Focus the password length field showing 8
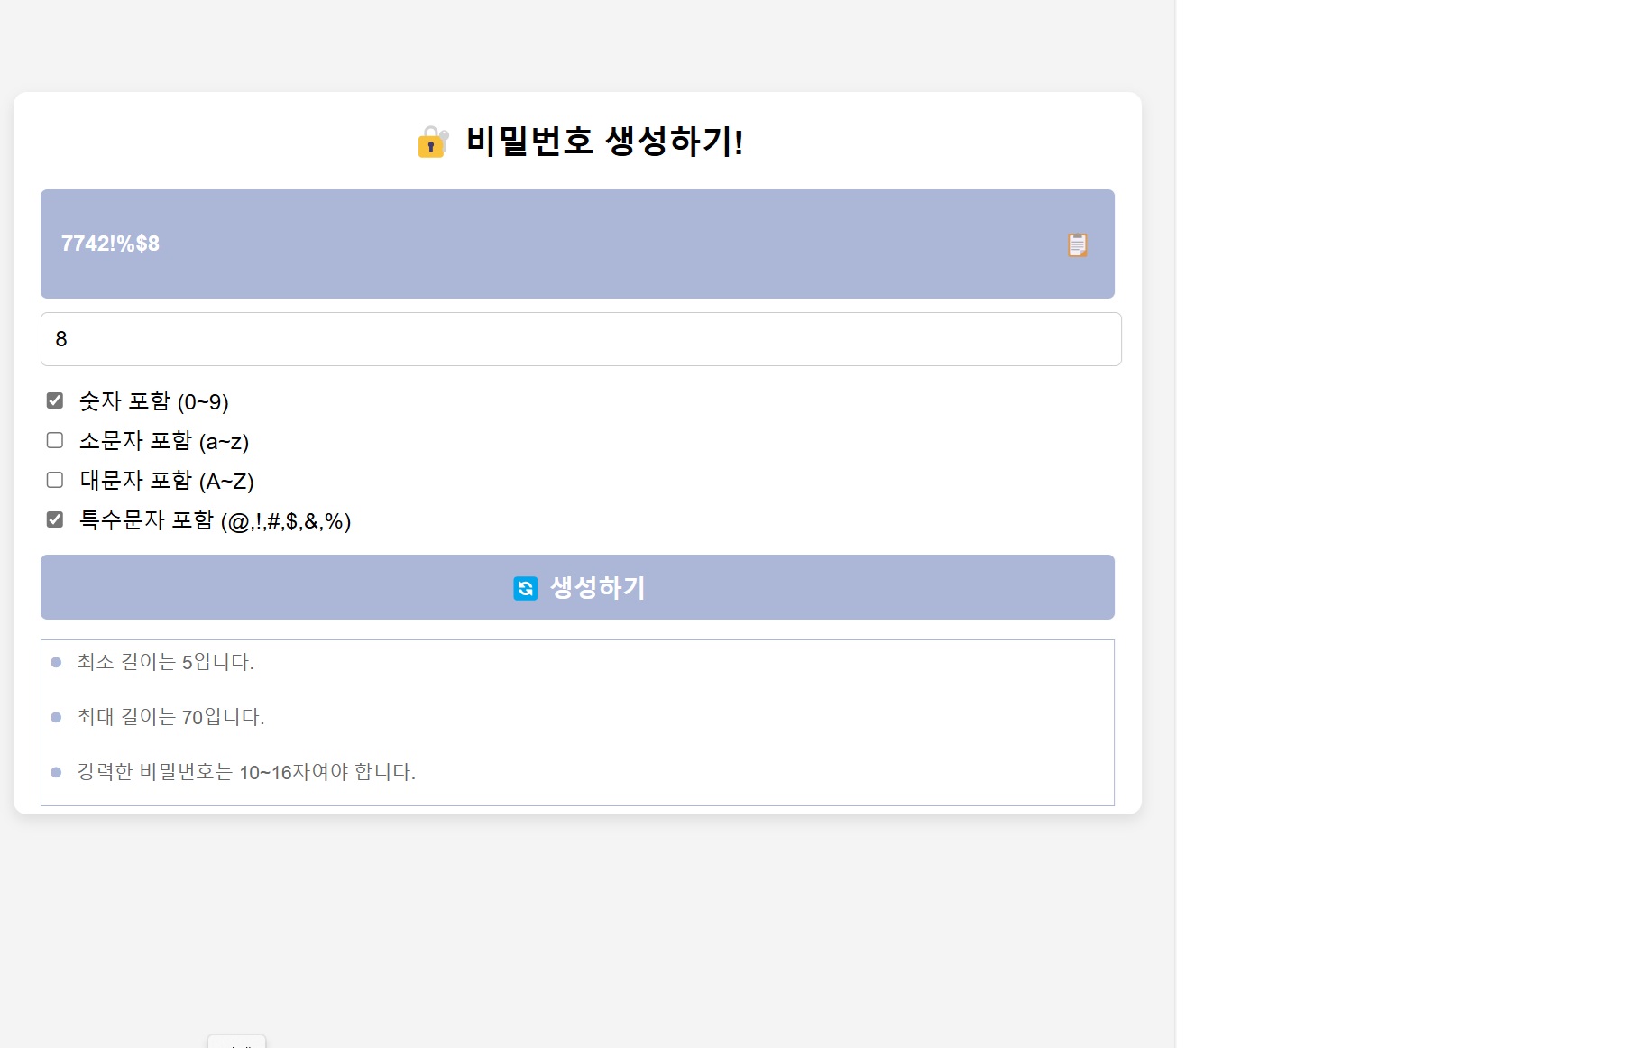This screenshot has width=1645, height=1048. [581, 339]
